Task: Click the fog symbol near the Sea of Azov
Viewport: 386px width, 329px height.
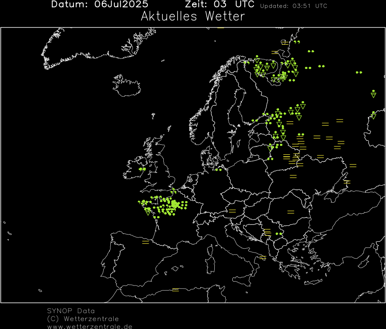Action: coord(347,182)
